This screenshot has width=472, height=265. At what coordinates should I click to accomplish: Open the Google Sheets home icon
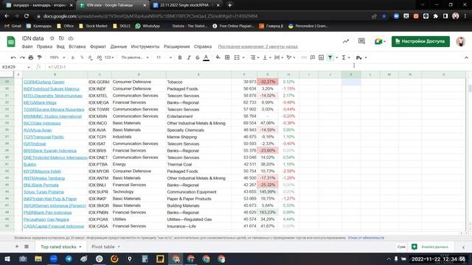11,42
